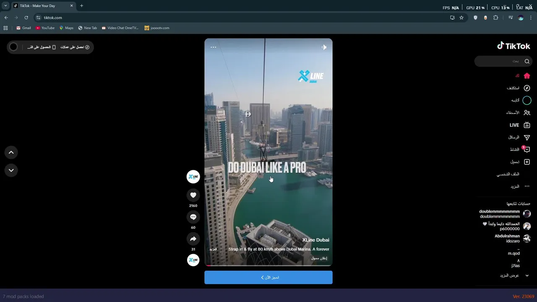Open the comments bubble showing 60
Image resolution: width=537 pixels, height=302 pixels.
point(193,217)
